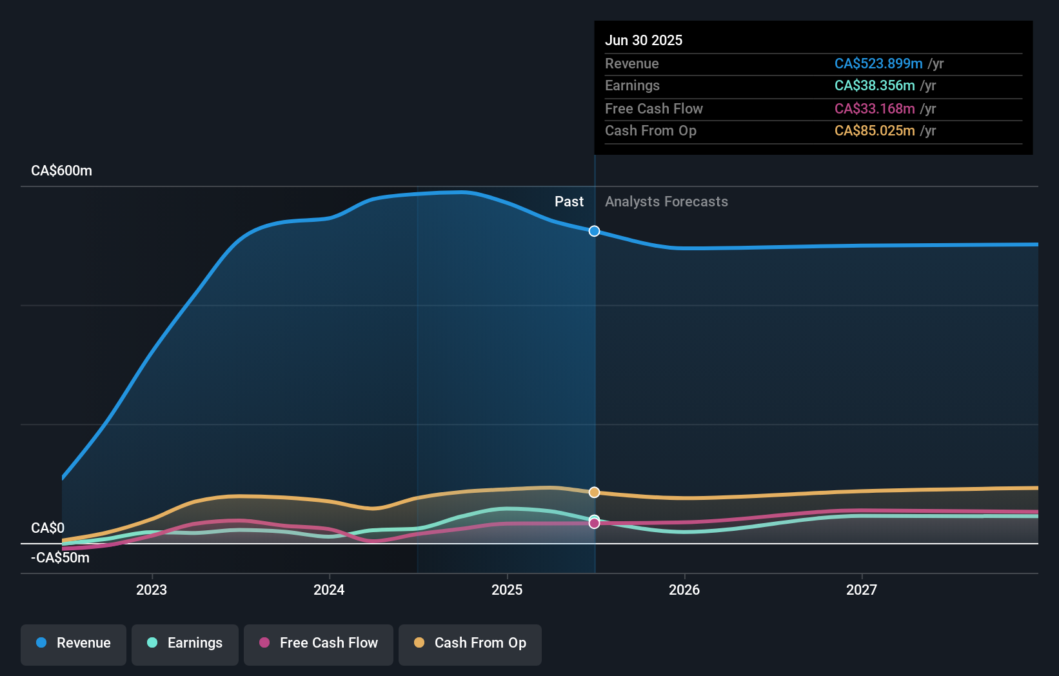This screenshot has width=1059, height=676.
Task: Select the Free Cash Flow data point marker
Action: tap(594, 523)
